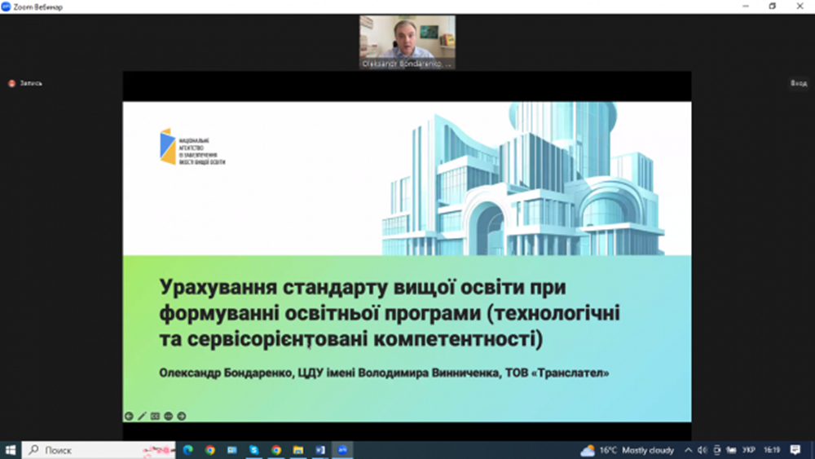Screen dimensions: 815x459
Task: Click the Zoom Вебинар window title text
Action: [x=38, y=7]
